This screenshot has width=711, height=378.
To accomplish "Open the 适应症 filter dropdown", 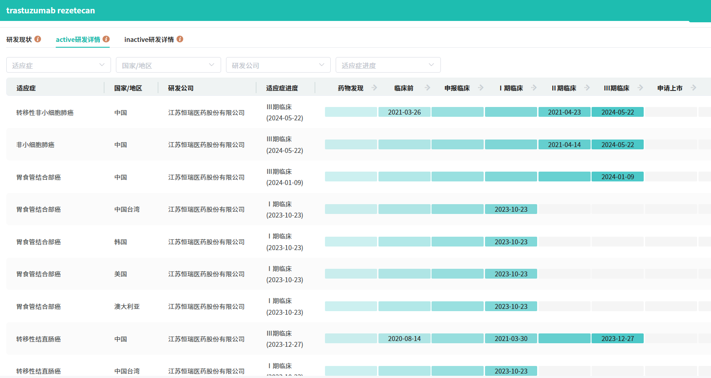I will (58, 65).
